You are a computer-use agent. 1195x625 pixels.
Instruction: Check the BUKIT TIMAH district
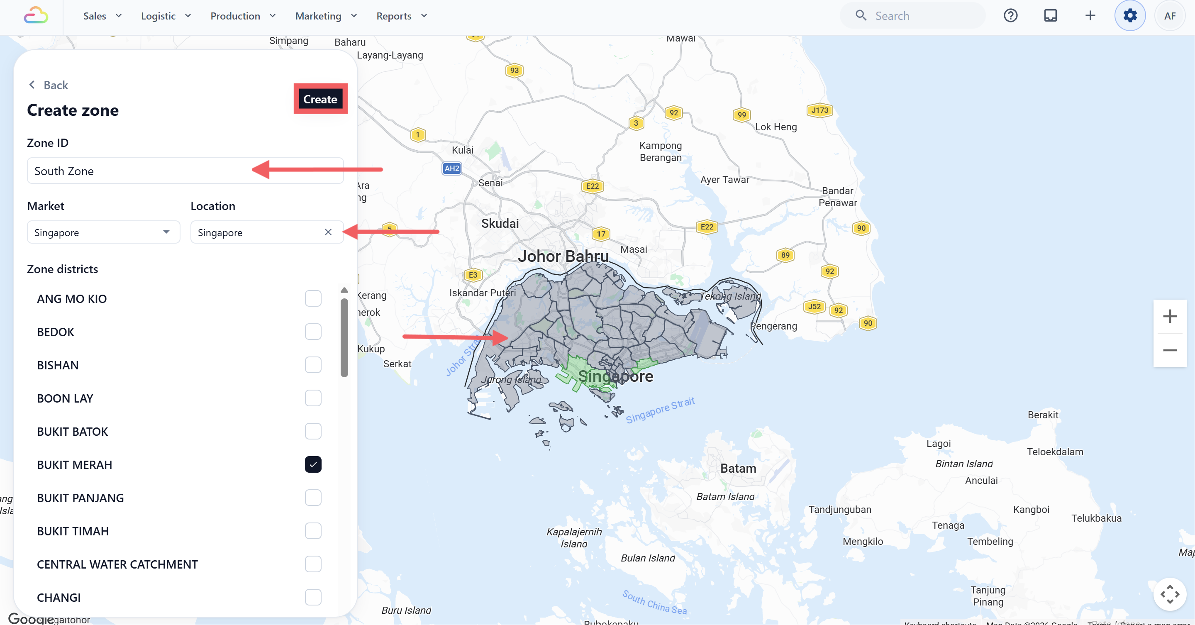click(x=313, y=531)
